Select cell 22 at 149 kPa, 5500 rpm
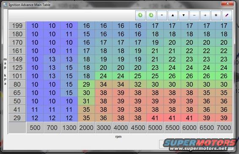 (x=173, y=59)
